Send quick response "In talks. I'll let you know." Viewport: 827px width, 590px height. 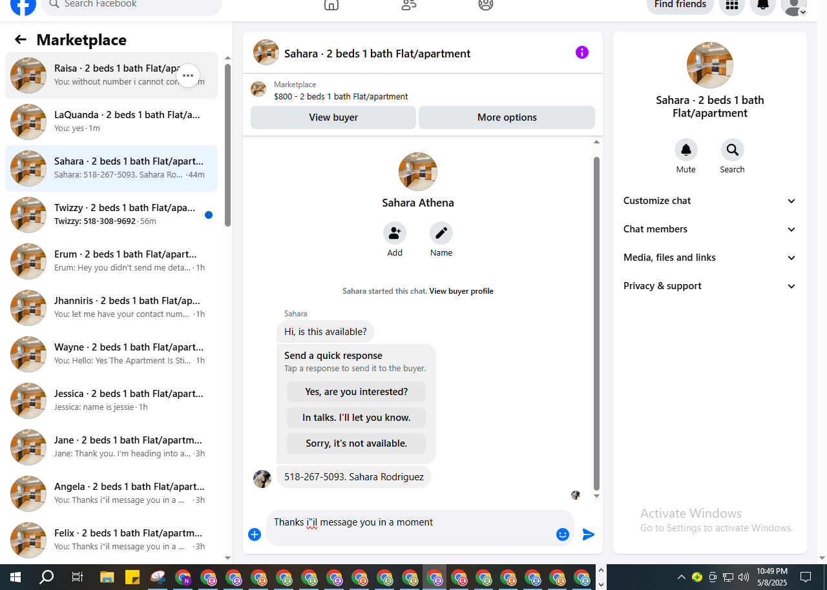tap(357, 418)
